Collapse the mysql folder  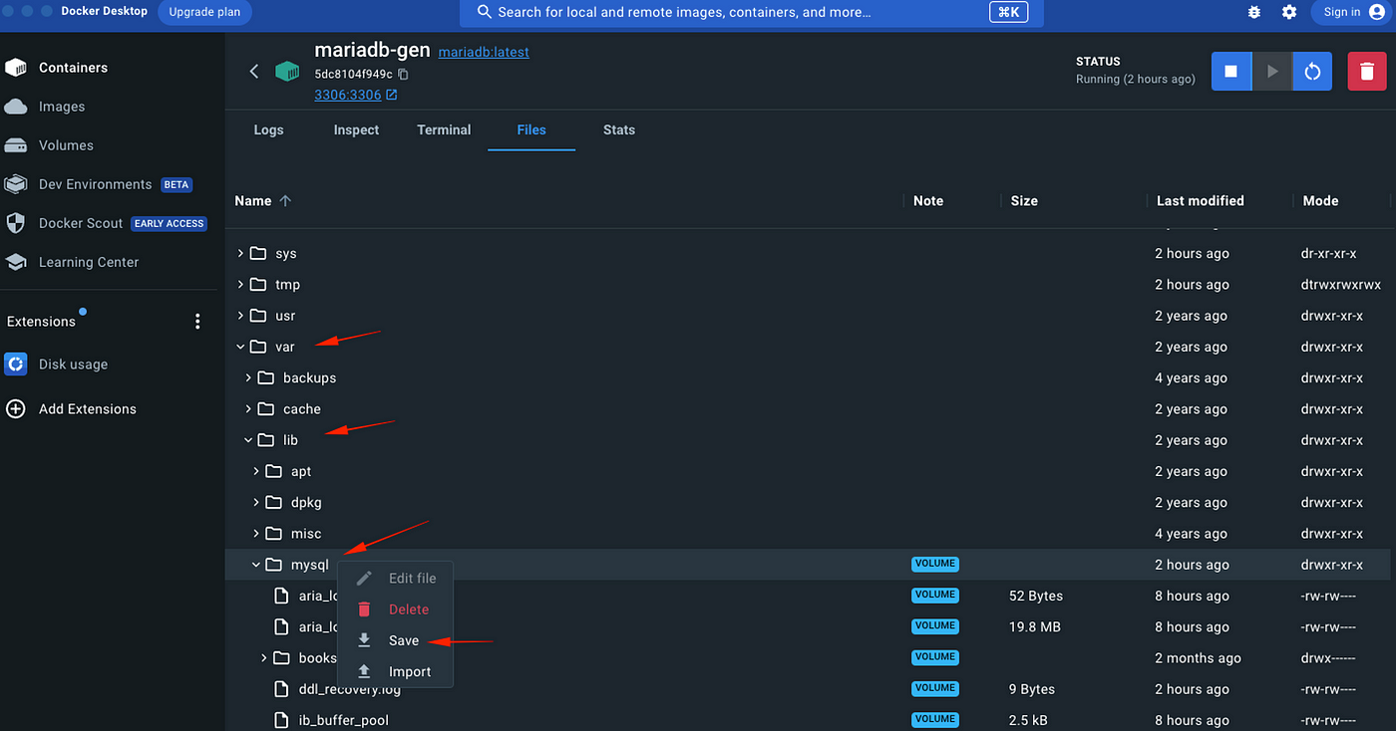pos(257,565)
